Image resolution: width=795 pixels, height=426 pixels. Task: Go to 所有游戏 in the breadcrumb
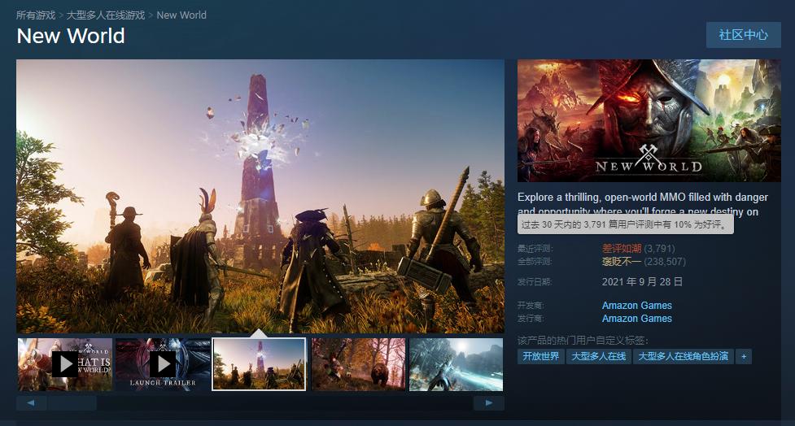click(x=36, y=15)
